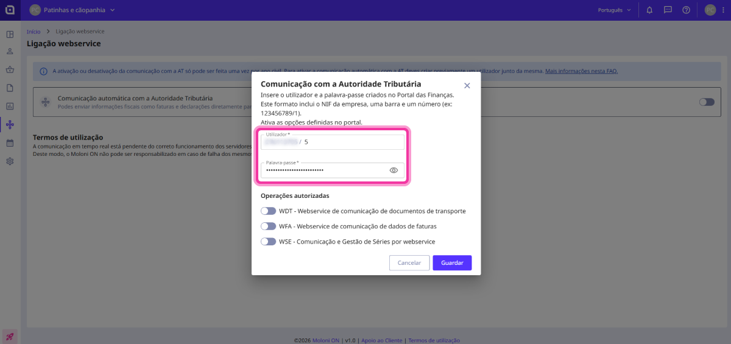Open the Português language dropdown

point(616,10)
